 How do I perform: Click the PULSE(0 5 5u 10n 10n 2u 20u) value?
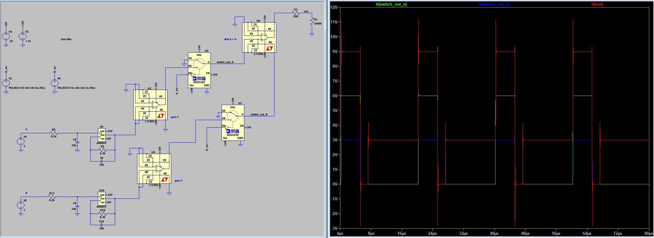click(x=76, y=88)
